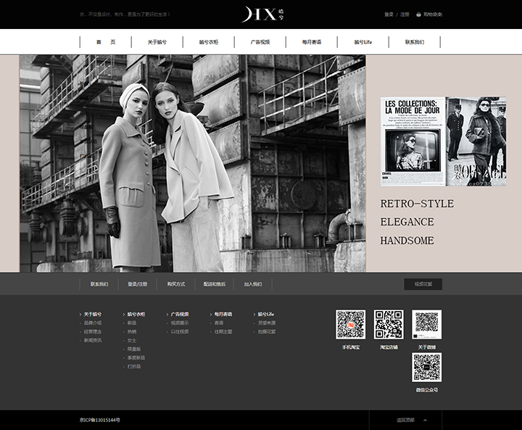522x430 pixels.
Task: Click the 微信公众号 QR code
Action: coord(426,368)
